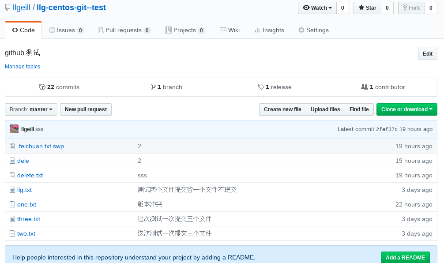Open the Clone or download dropdown
The height and width of the screenshot is (263, 444).
[406, 109]
